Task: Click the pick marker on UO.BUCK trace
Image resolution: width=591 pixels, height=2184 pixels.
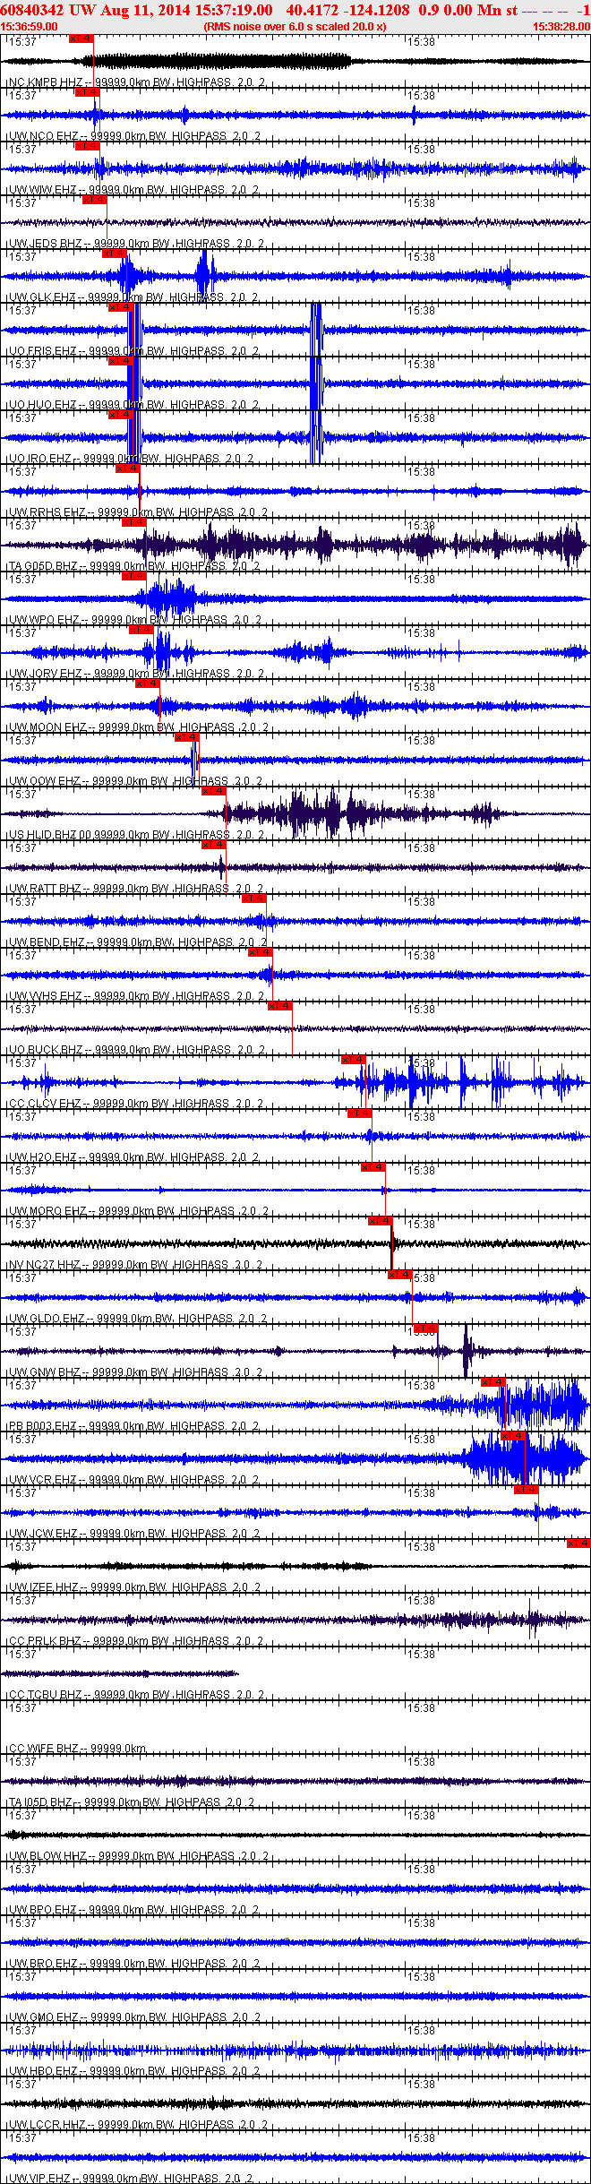Action: pyautogui.click(x=279, y=1006)
